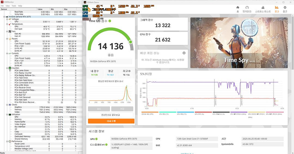Open the Options gear icon in 3DMark
The image size is (294, 154).
(x=285, y=8)
